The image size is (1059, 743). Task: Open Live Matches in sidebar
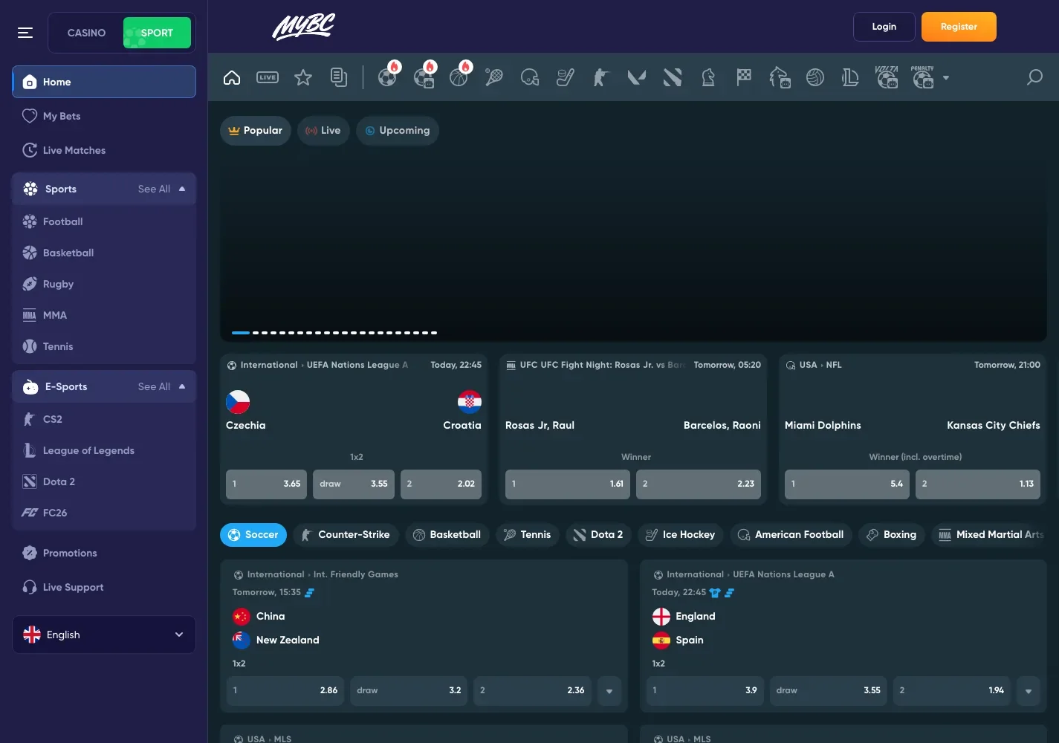coord(104,150)
